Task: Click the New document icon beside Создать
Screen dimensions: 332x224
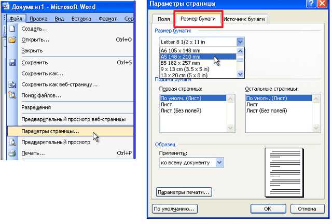Action: pyautogui.click(x=12, y=29)
